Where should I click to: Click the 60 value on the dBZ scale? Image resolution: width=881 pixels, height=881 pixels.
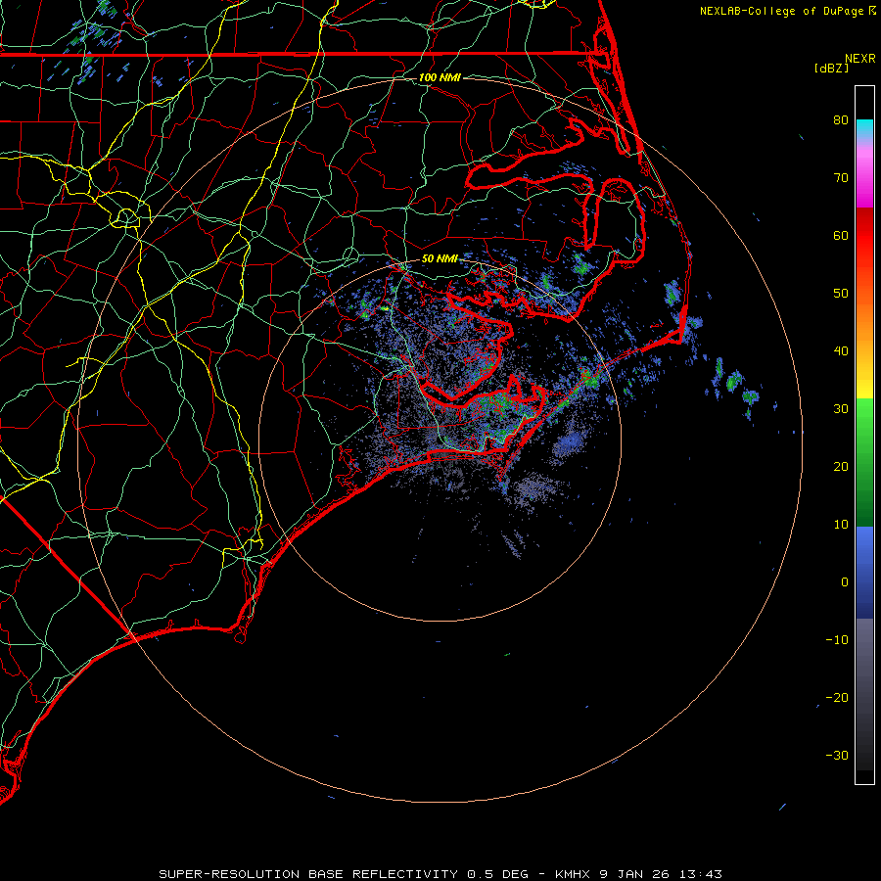click(841, 235)
